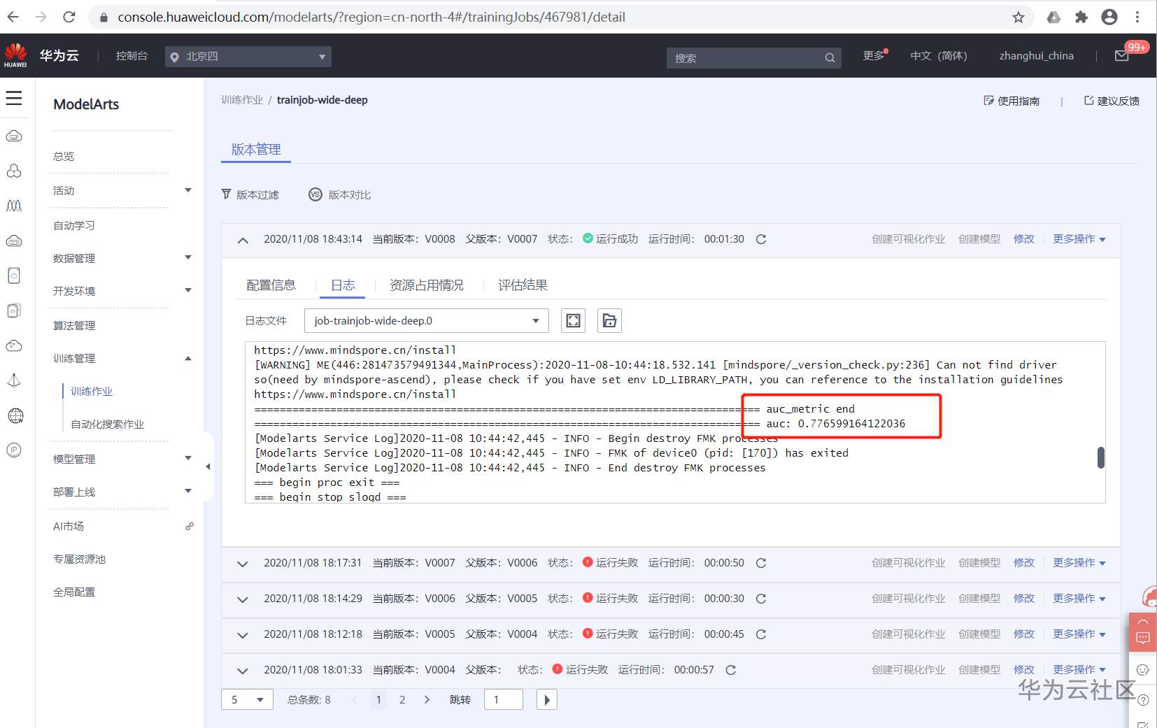The height and width of the screenshot is (728, 1157).
Task: Click the three-hexagon icon in the left strip
Action: 14,171
